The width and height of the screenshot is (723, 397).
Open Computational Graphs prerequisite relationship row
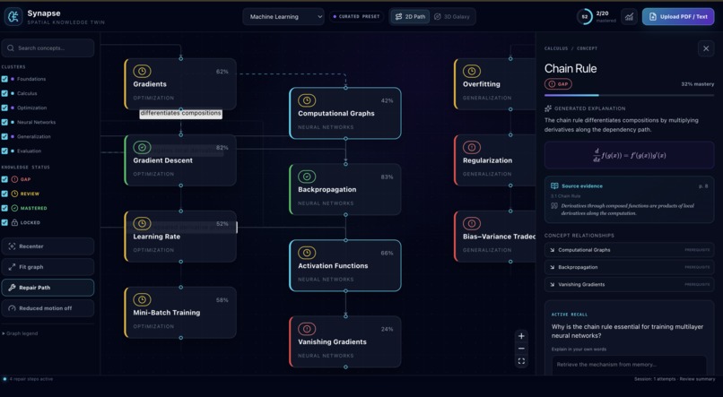click(629, 250)
